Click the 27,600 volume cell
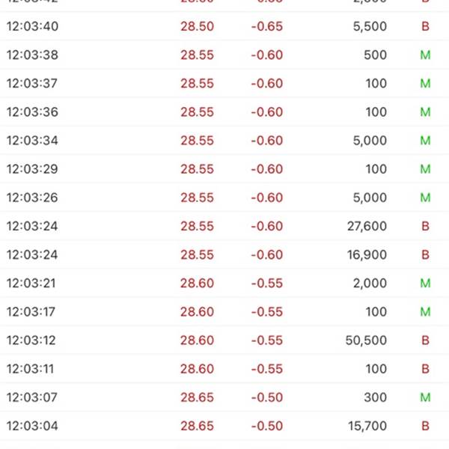This screenshot has width=449, height=449. point(367,226)
